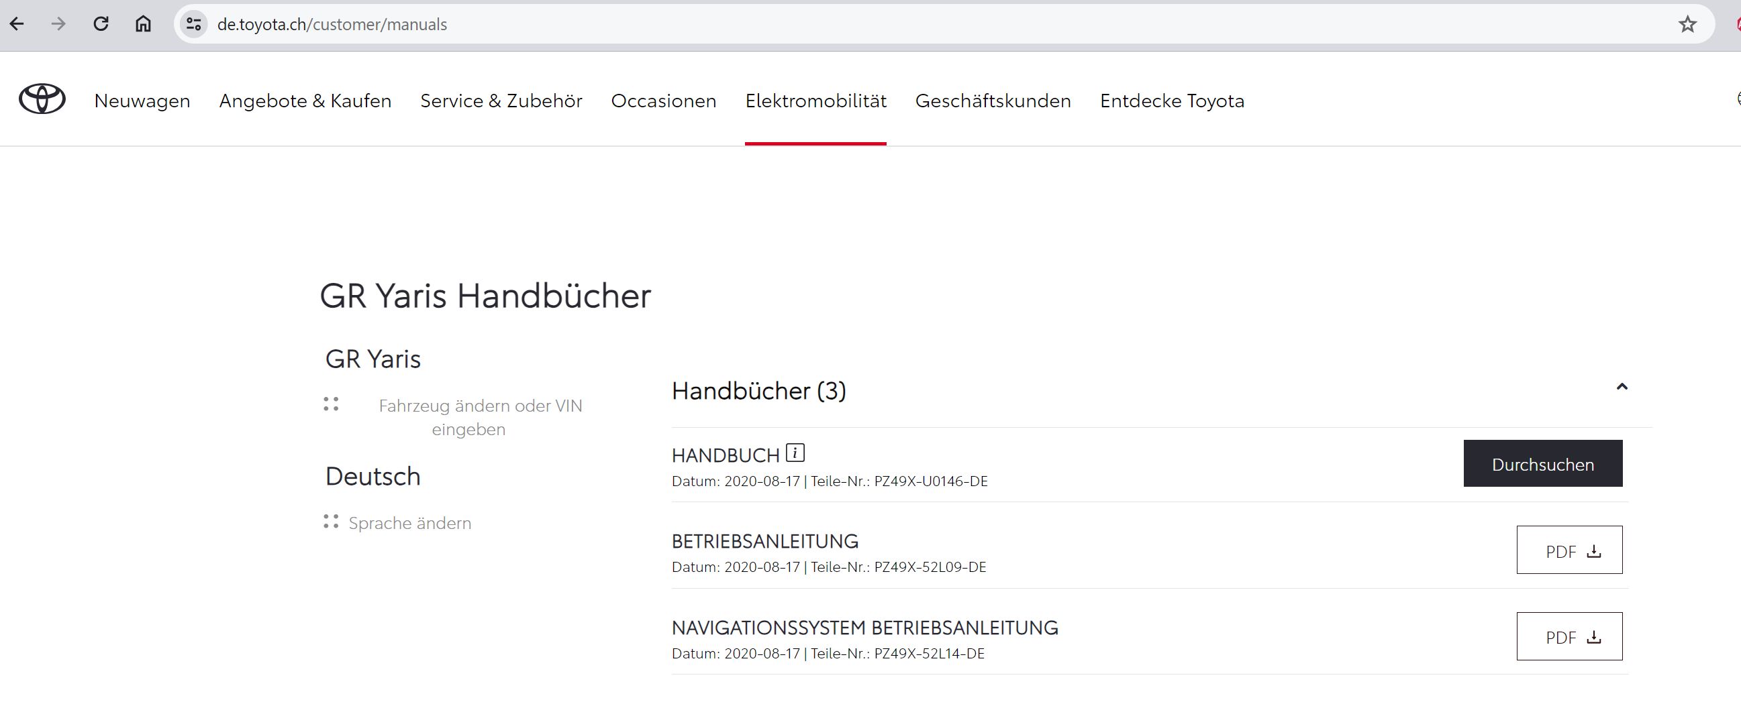Open the Service & Zubehör menu
The width and height of the screenshot is (1741, 704).
pyautogui.click(x=501, y=101)
